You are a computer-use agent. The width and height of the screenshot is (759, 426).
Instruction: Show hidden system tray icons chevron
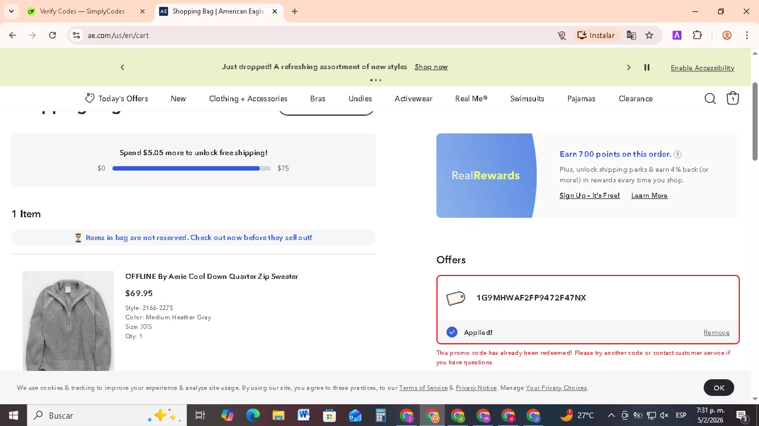click(611, 415)
